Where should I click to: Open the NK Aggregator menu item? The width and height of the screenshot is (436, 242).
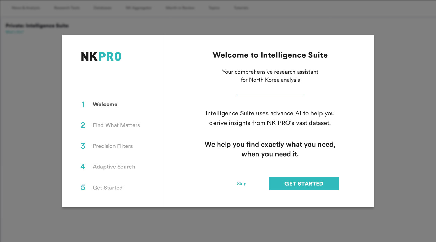(138, 8)
